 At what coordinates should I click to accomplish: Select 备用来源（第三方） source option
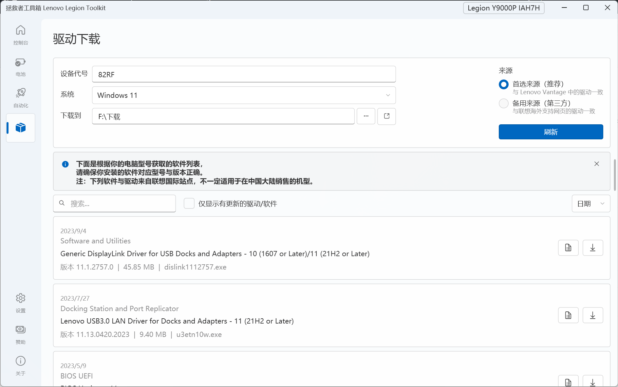pyautogui.click(x=504, y=103)
